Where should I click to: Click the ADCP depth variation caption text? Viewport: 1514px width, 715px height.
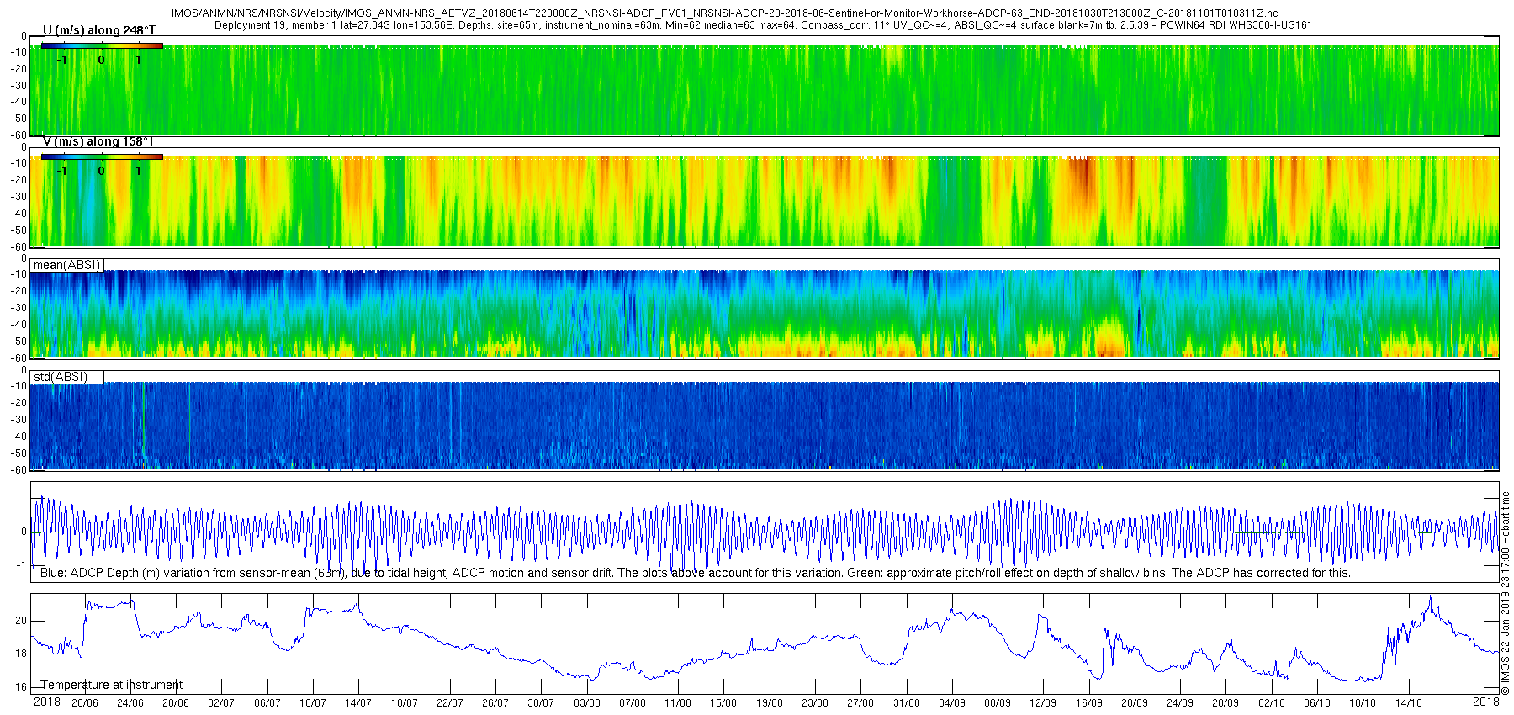pyautogui.click(x=696, y=573)
